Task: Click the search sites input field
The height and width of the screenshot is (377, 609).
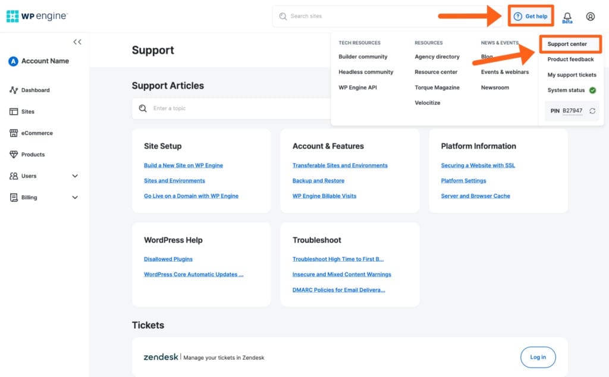Action: click(x=357, y=16)
